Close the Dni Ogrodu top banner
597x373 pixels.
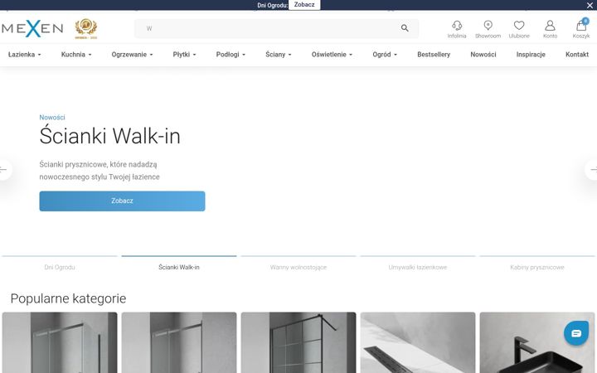tap(590, 5)
